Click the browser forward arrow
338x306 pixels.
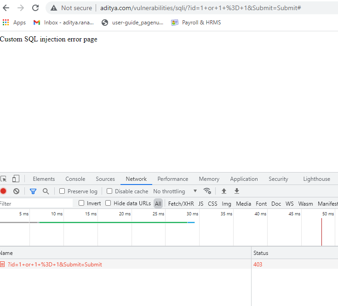[21, 8]
